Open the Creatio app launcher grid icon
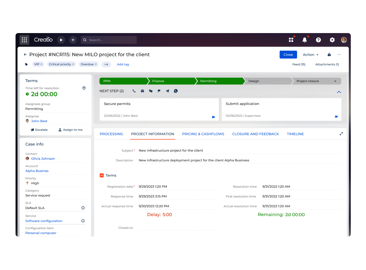Screen dimensions: 366x270 point(24,39)
